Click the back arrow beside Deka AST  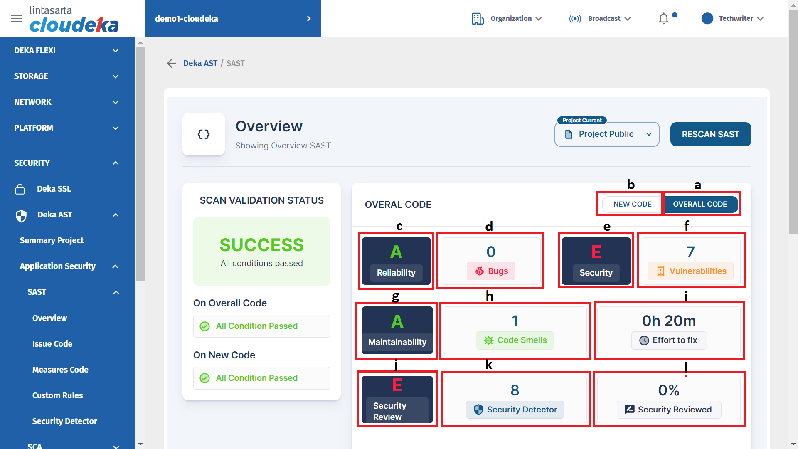click(171, 63)
